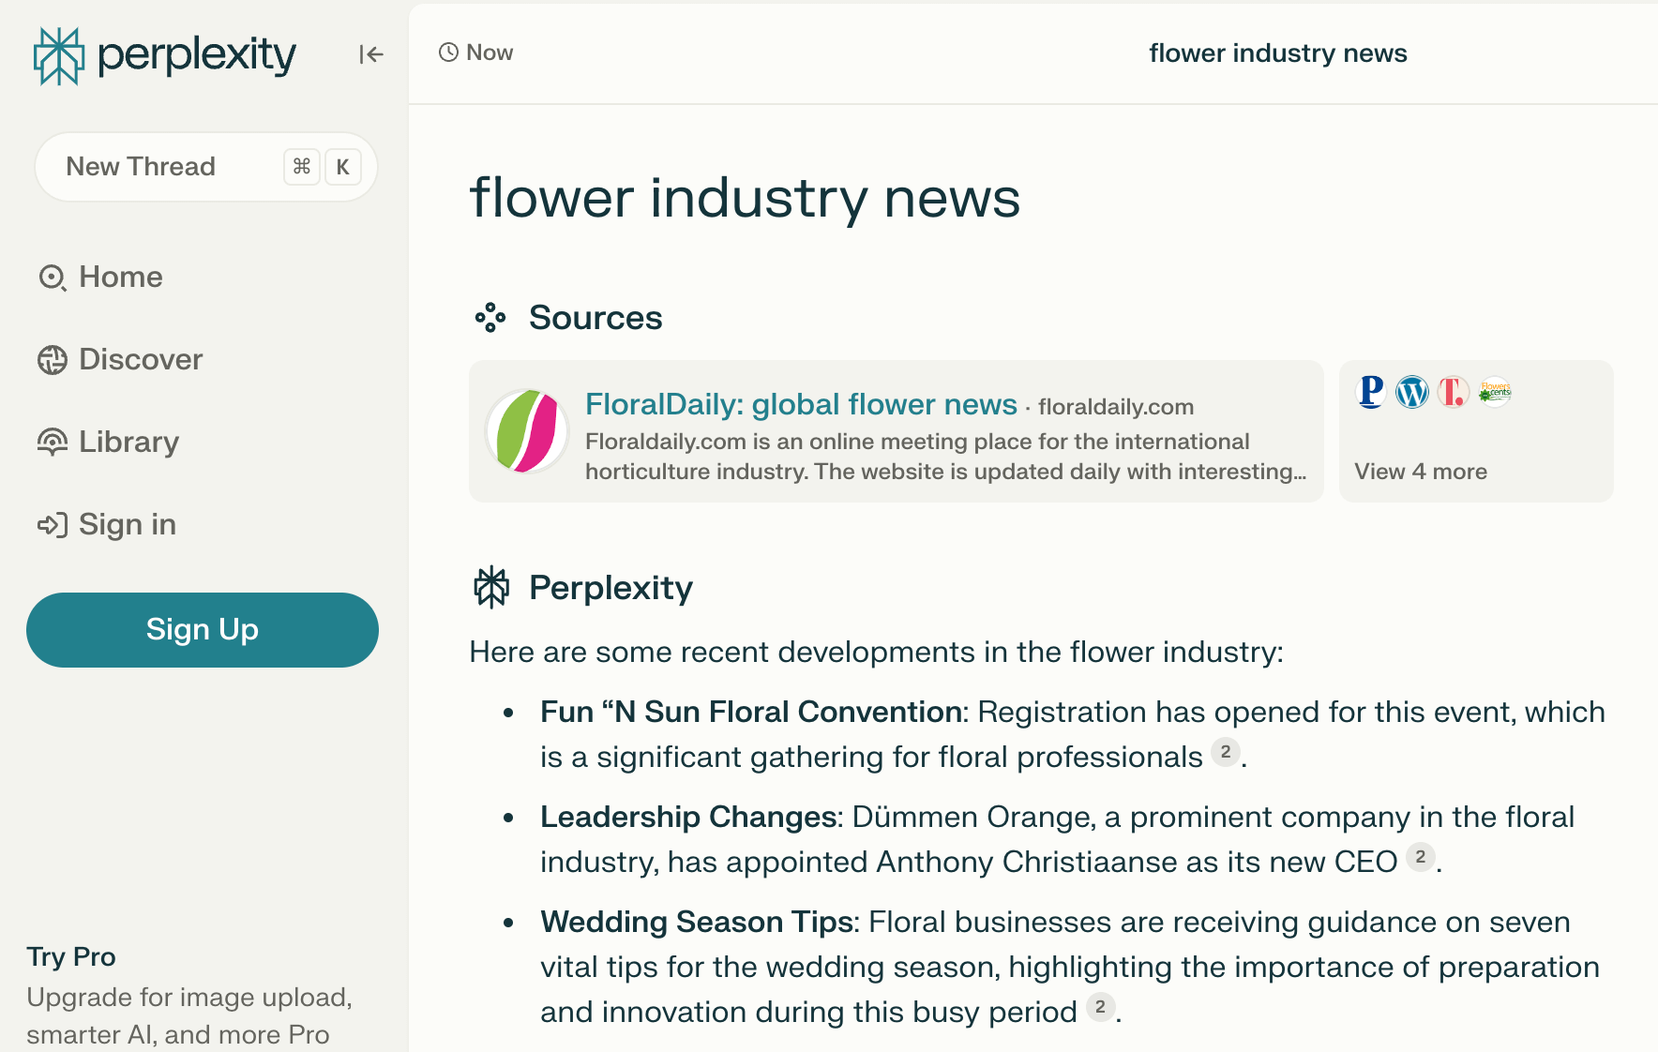This screenshot has width=1658, height=1052.
Task: Open citation 2 after busy period
Action: click(x=1100, y=1007)
